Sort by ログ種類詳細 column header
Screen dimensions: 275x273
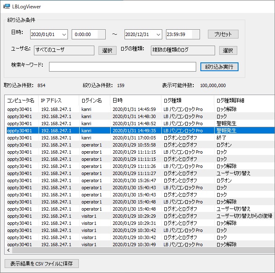coord(244,100)
